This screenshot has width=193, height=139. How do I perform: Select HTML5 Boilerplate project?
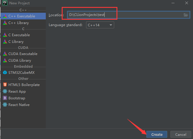pos(23,85)
